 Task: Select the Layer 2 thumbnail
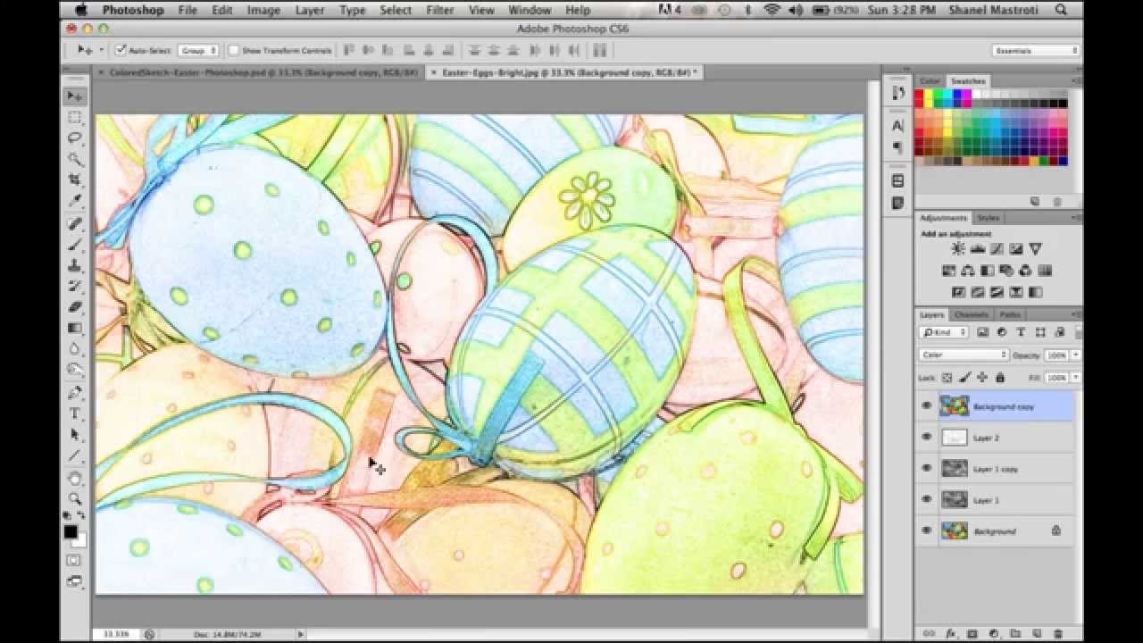coord(955,437)
